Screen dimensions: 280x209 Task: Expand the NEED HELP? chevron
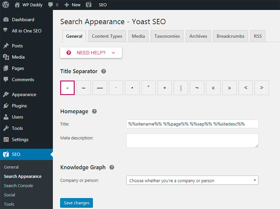pyautogui.click(x=113, y=53)
